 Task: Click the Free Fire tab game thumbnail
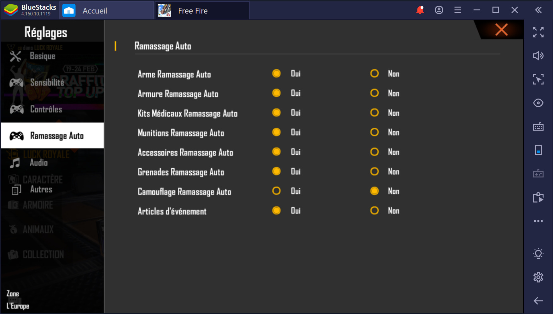[x=164, y=11]
